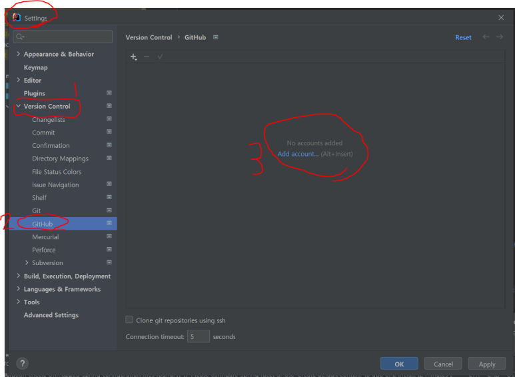The width and height of the screenshot is (515, 377).
Task: Click the project icon next to Version Control
Action: 109,106
